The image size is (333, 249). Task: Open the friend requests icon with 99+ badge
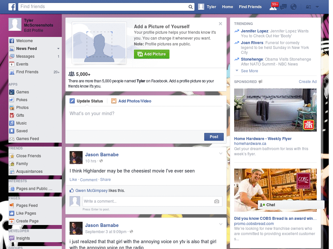[x=273, y=6]
